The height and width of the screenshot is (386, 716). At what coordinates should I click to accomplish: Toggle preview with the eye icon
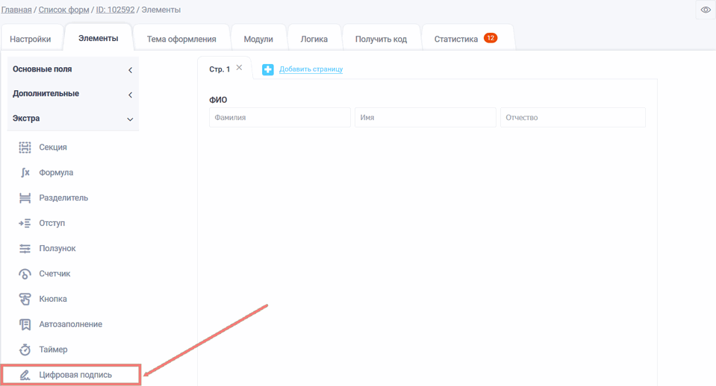coord(706,10)
